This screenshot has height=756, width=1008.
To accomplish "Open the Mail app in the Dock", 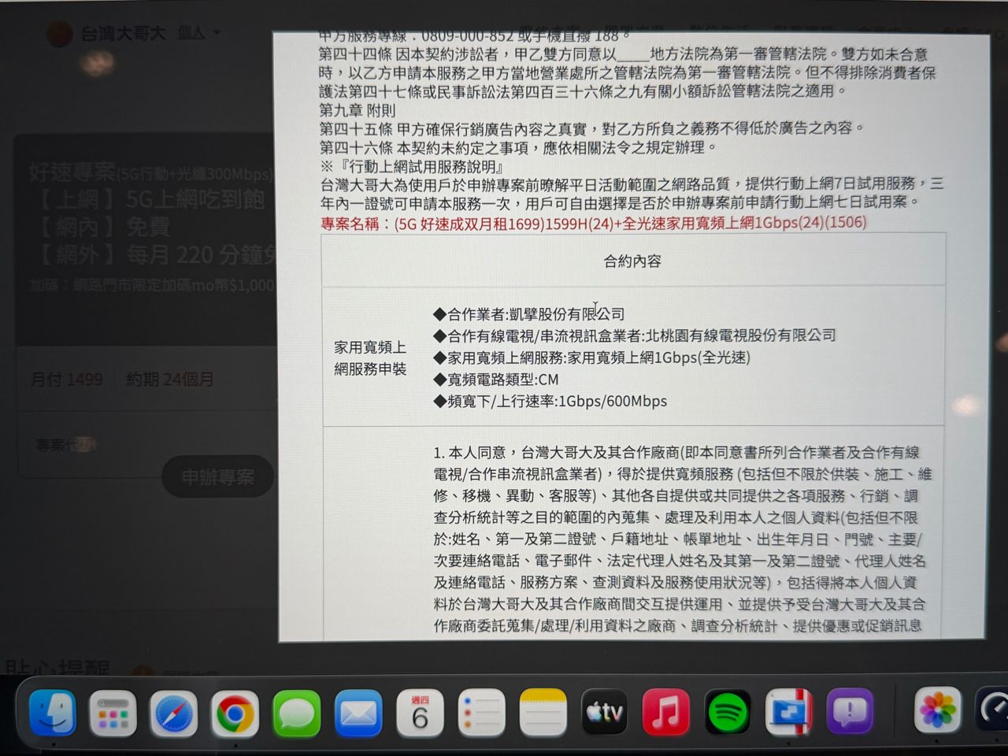I will tap(358, 714).
